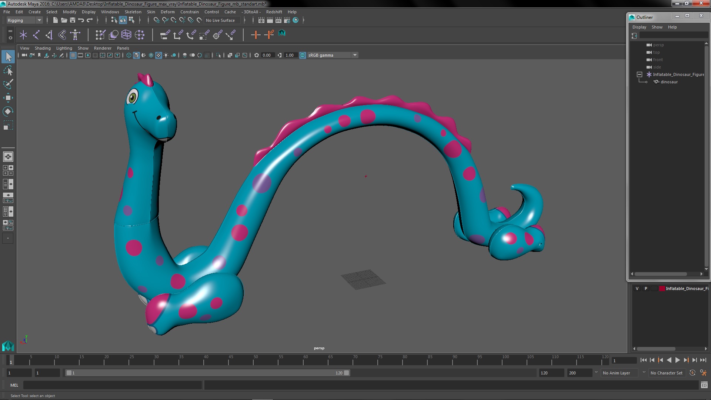Undo the last action
This screenshot has height=400, width=711.
(x=81, y=20)
